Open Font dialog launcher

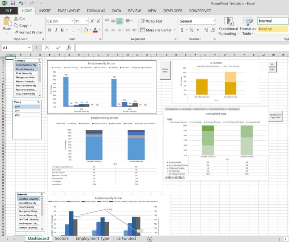click(100, 39)
